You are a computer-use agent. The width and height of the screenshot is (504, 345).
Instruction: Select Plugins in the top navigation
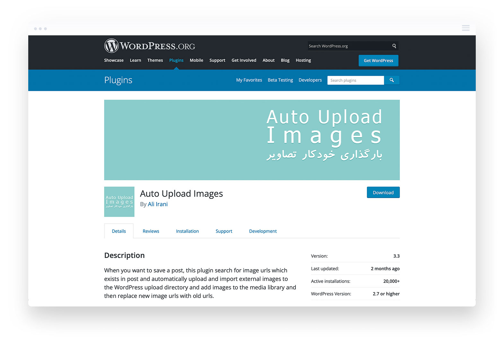[x=176, y=60]
